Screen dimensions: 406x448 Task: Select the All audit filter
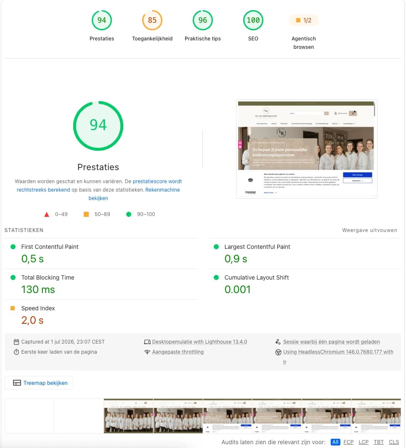tap(335, 442)
